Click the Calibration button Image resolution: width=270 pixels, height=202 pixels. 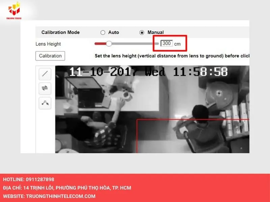(50, 56)
